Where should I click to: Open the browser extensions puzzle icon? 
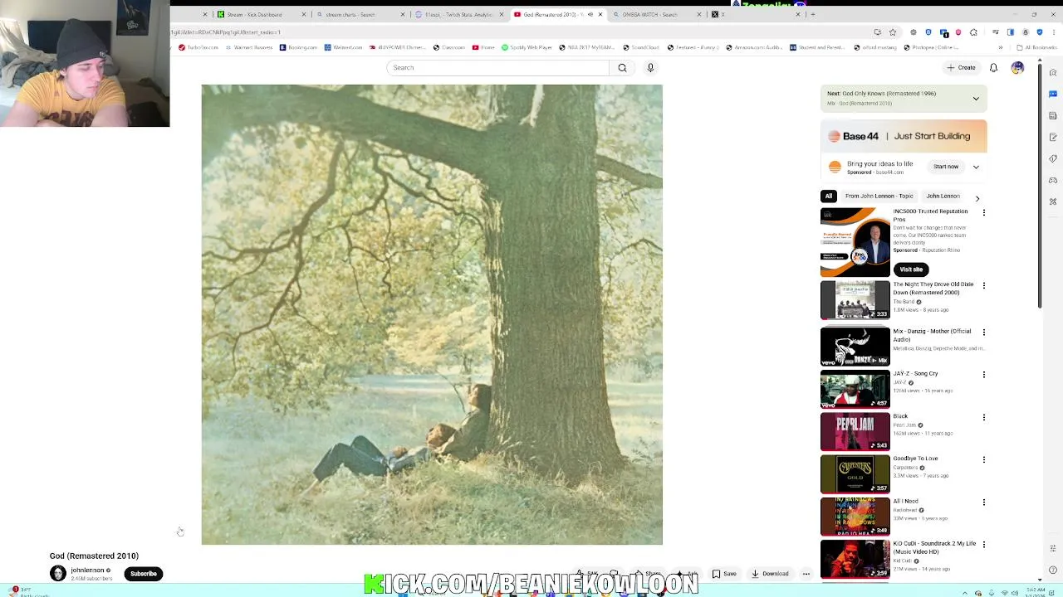point(973,32)
